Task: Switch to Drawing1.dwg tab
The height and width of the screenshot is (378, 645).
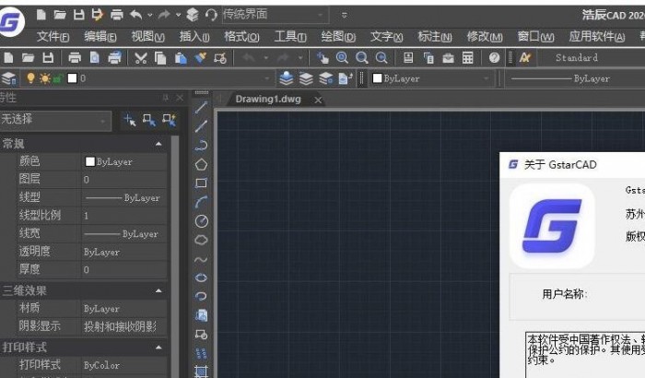Action: [x=268, y=100]
